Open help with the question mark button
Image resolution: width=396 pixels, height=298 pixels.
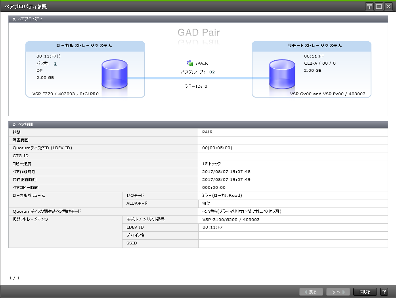[384, 292]
